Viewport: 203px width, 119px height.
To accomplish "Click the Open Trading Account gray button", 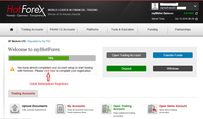I will 126,55.
